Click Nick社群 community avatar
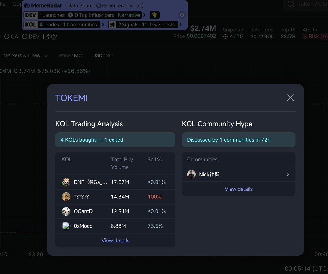Viewport: 328px width, 274px height. click(x=191, y=174)
